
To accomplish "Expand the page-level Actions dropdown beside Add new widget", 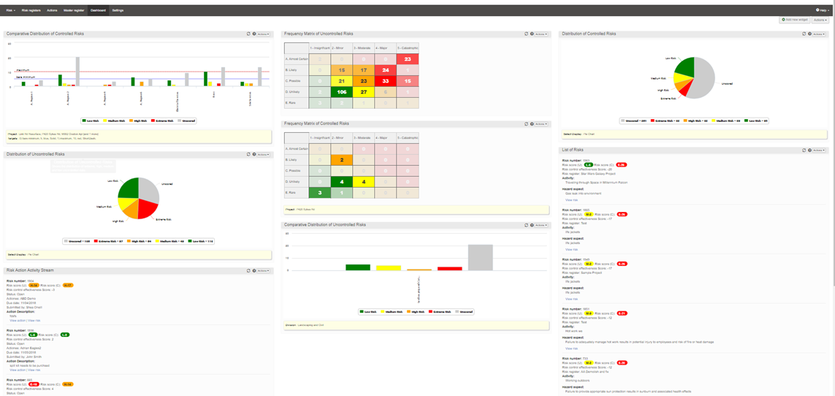I will click(x=820, y=20).
